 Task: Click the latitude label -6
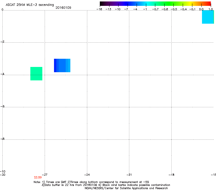tap(2, 106)
